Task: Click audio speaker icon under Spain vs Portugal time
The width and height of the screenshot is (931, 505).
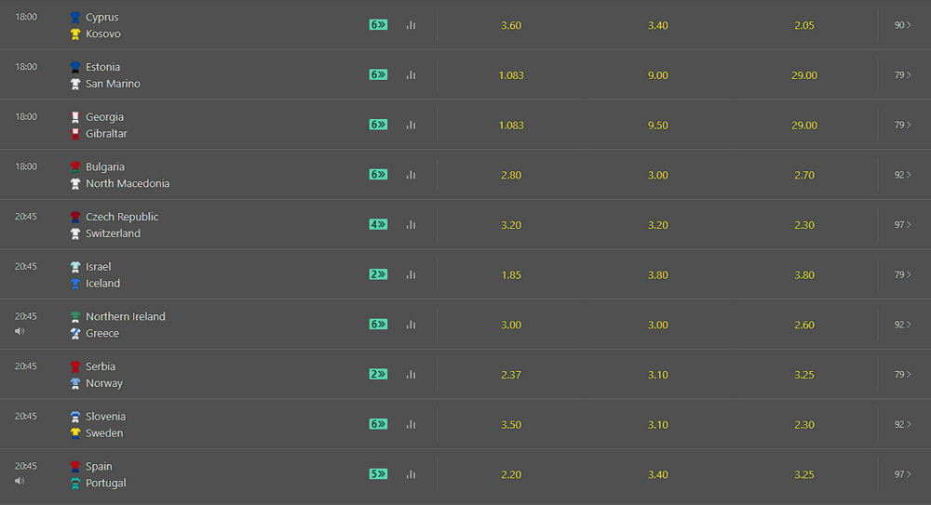Action: 20,481
